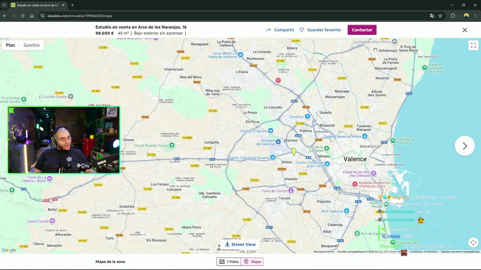Viewport: 481px width, 270px height.
Task: Open Street View
Action: 240,244
